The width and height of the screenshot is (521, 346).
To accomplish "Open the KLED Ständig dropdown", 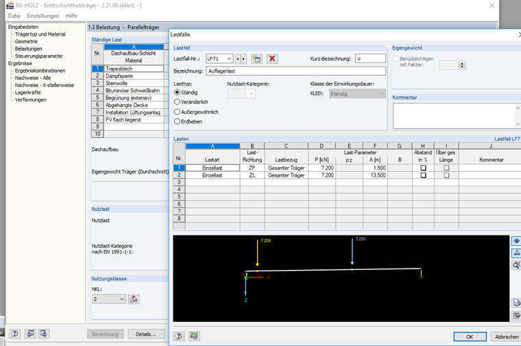I will [x=357, y=94].
